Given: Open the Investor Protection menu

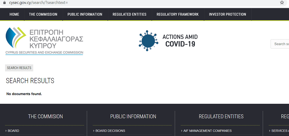Looking at the screenshot, I should coord(227,14).
